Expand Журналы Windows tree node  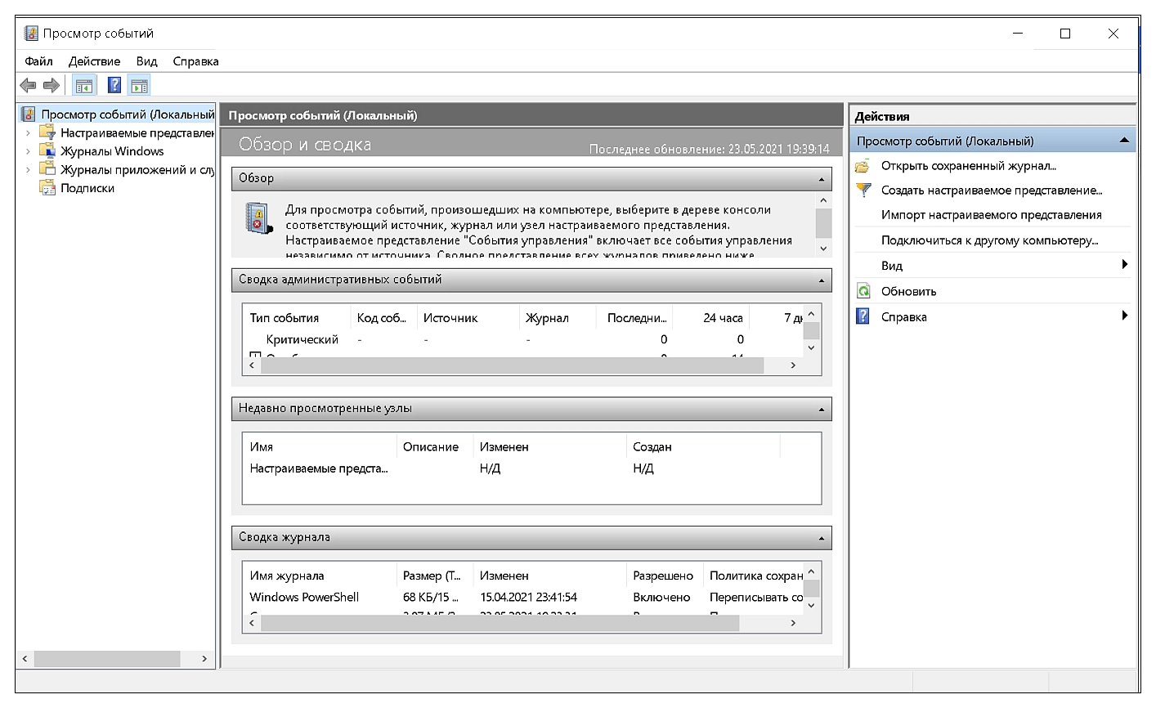pyautogui.click(x=28, y=151)
